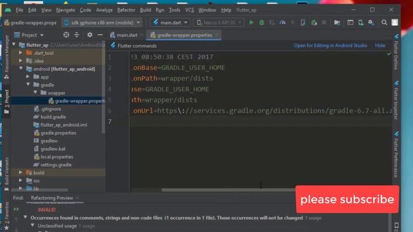The width and height of the screenshot is (413, 232).
Task: Select .gitignore file in tree
Action: coord(51,109)
